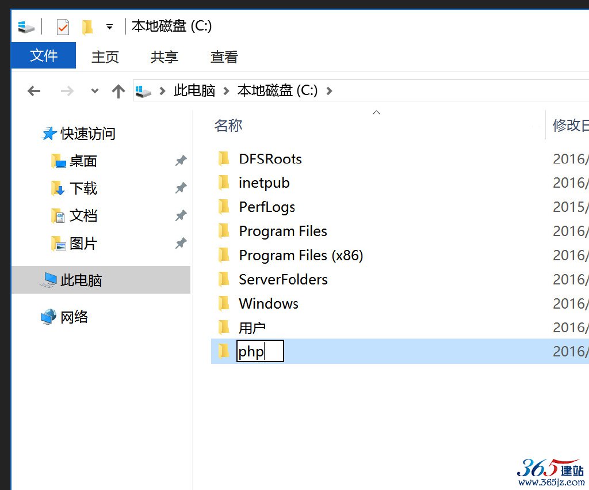The image size is (589, 490).
Task: Click the date cell of the inetpub row
Action: [x=570, y=183]
